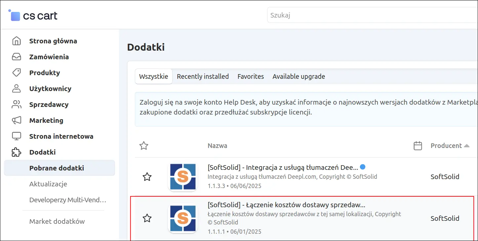
Task: Switch to Wszystkie tab
Action: pos(154,76)
